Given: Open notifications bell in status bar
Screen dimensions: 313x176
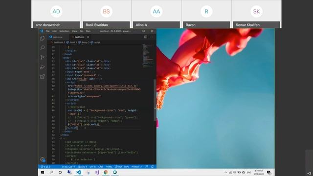Looking at the screenshot, I should coord(153,167).
